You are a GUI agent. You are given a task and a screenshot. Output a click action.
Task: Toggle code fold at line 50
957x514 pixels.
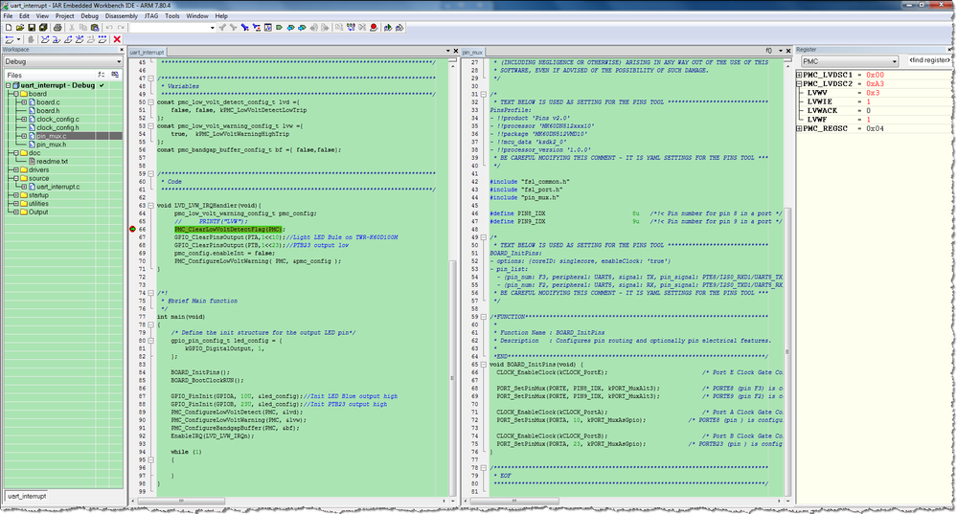tap(150, 101)
